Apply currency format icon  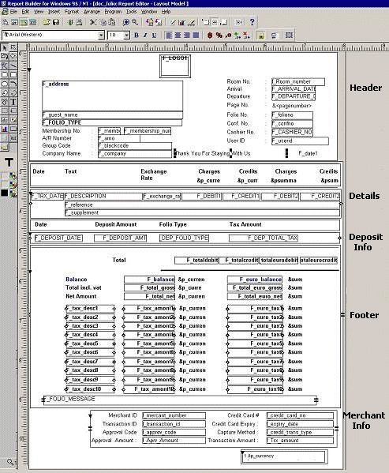pos(210,36)
